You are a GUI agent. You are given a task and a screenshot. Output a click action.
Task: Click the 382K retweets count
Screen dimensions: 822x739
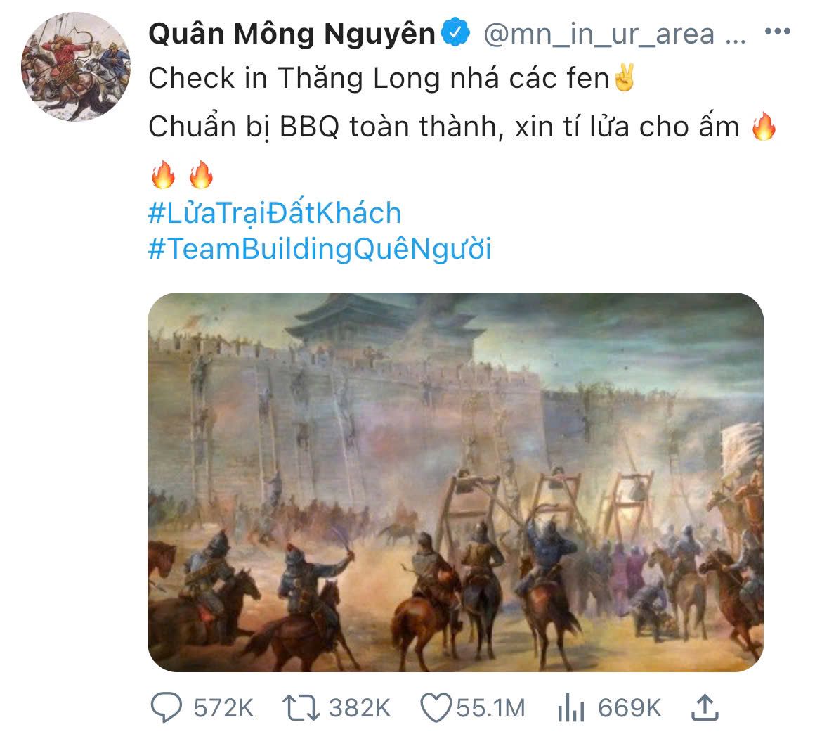pyautogui.click(x=360, y=708)
